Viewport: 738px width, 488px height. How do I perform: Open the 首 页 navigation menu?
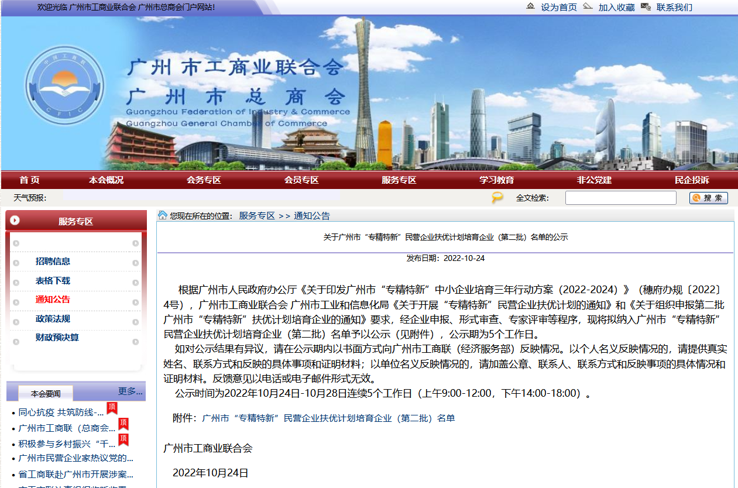(29, 180)
